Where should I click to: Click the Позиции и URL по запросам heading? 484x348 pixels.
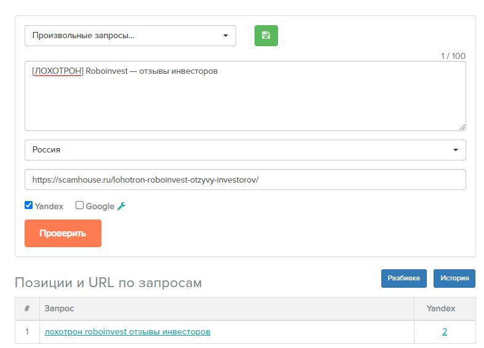click(x=108, y=283)
